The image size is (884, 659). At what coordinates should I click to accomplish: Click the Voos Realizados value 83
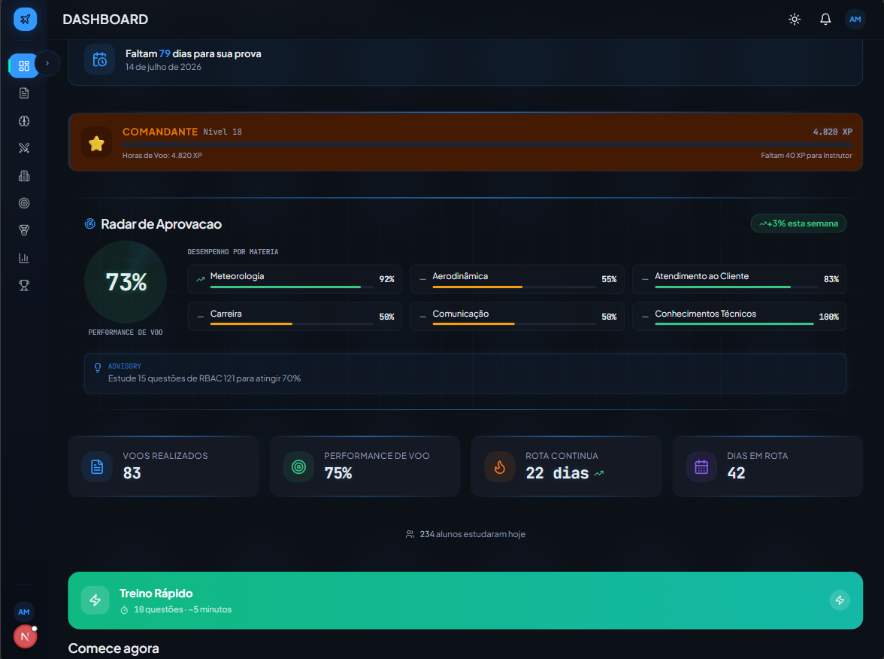pyautogui.click(x=132, y=473)
